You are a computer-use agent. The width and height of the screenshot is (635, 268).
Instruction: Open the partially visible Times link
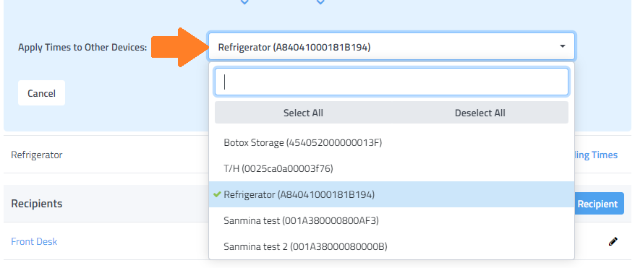click(596, 155)
